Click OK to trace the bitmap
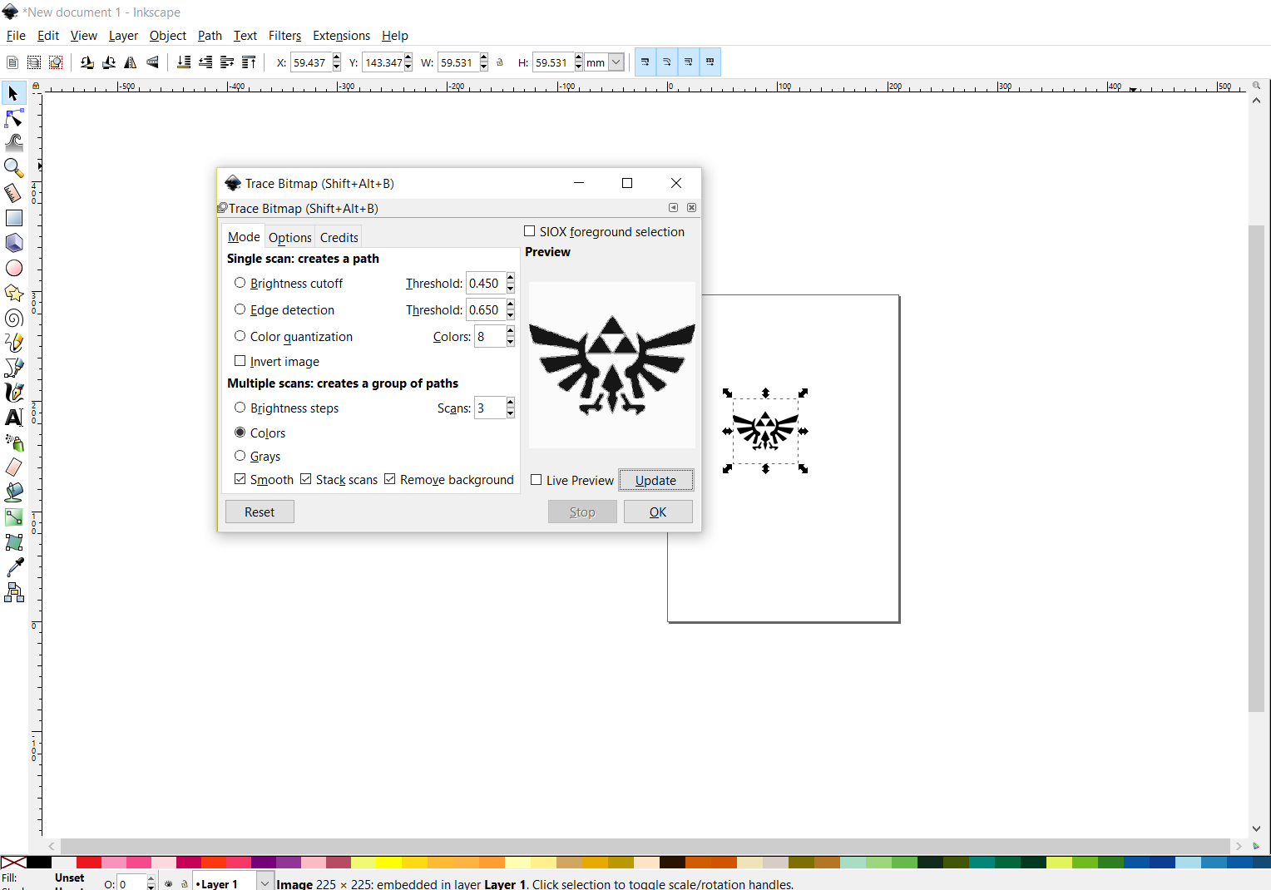This screenshot has width=1271, height=890. pos(658,512)
